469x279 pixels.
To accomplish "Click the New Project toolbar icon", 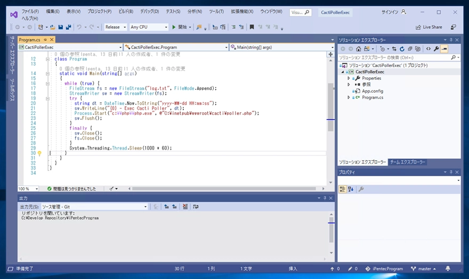I will tap(41, 27).
